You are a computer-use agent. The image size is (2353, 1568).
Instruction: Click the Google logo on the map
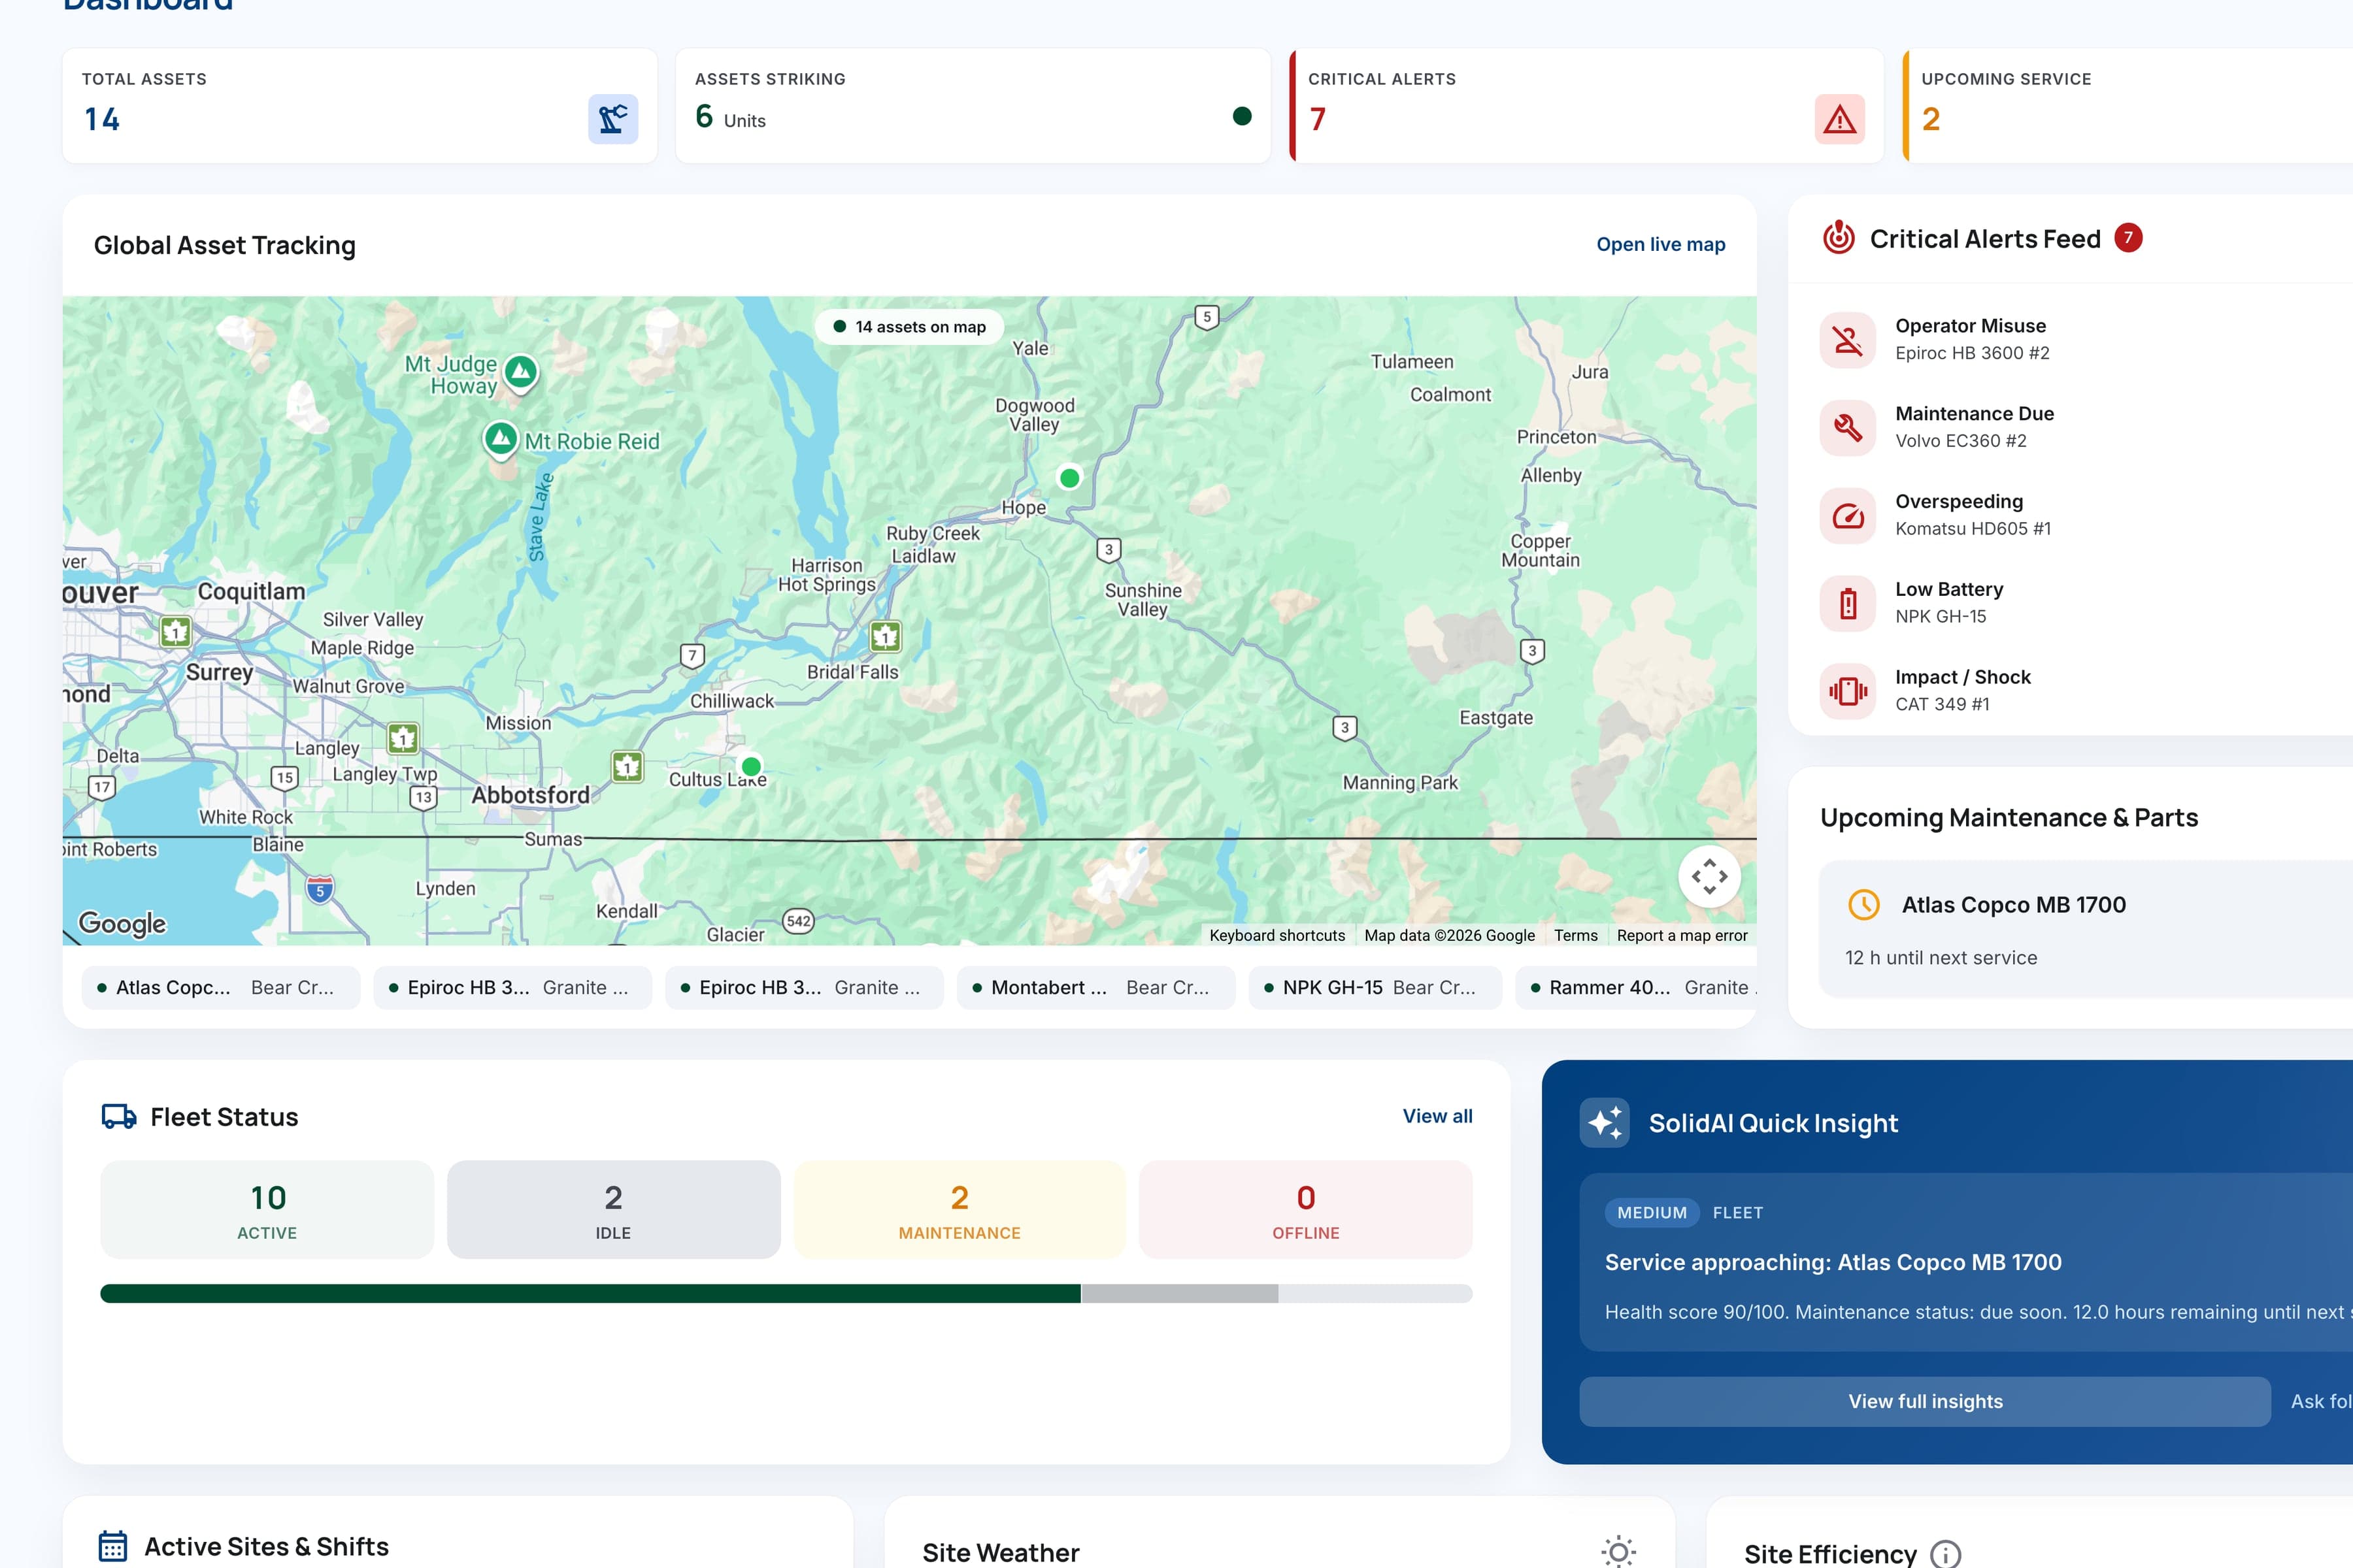123,923
